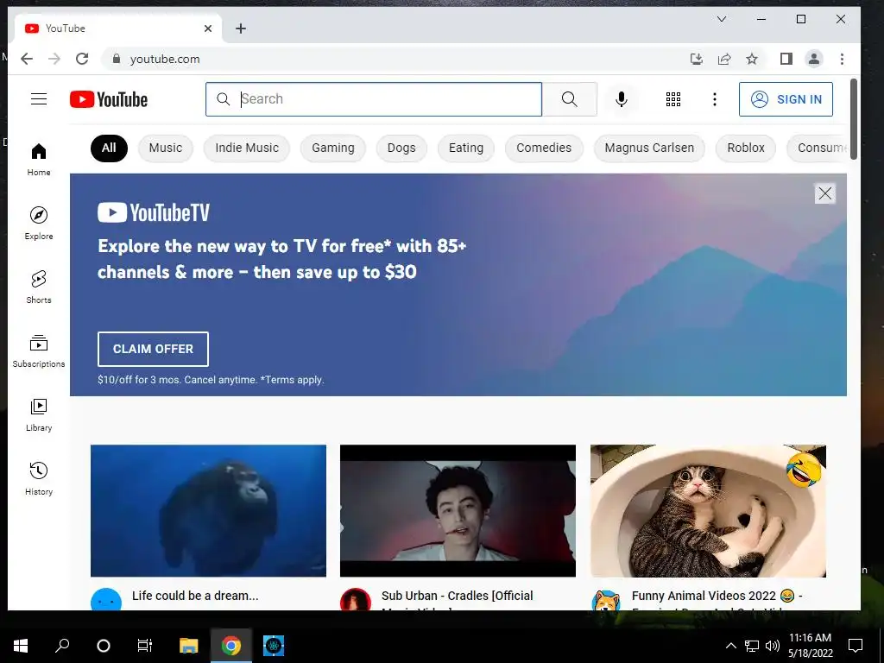The width and height of the screenshot is (884, 663).
Task: Select the Indie Music chip
Action: pyautogui.click(x=247, y=148)
